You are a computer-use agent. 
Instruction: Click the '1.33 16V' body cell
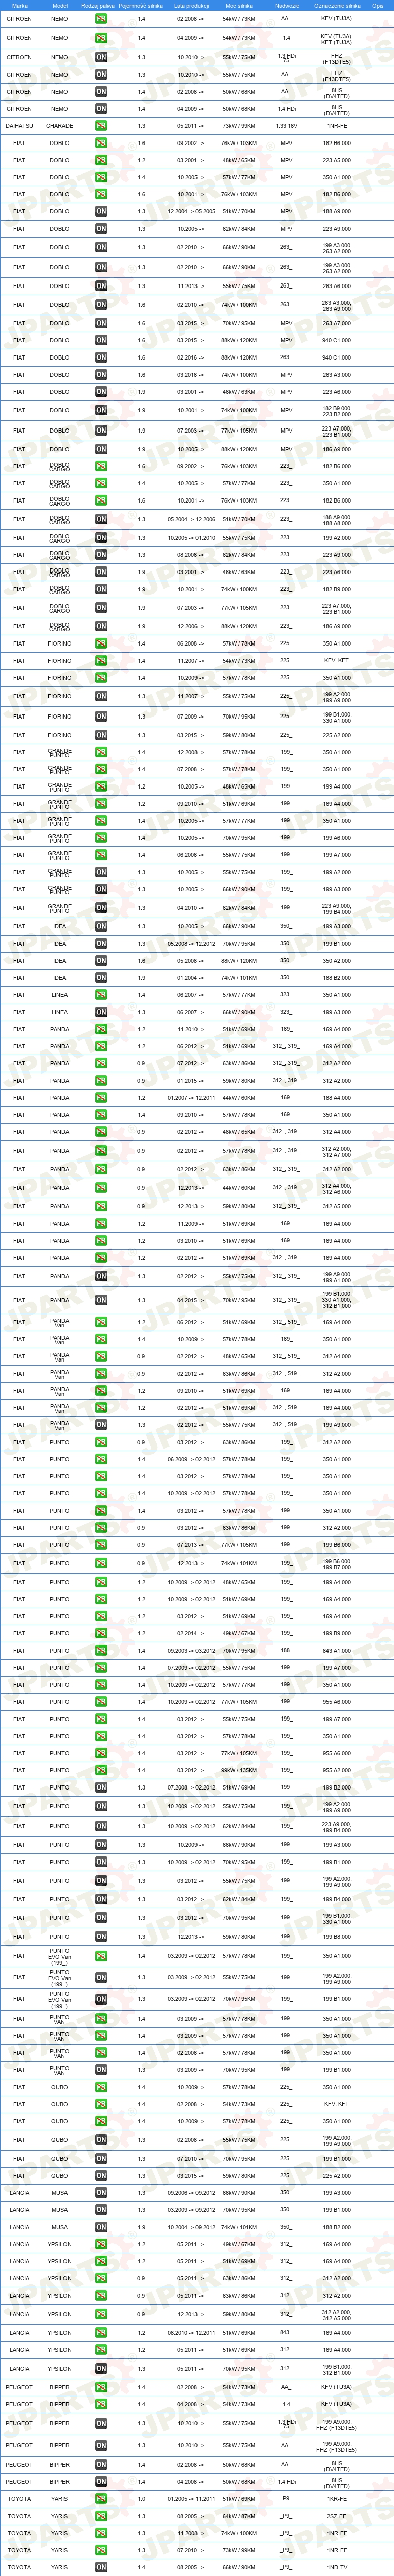[x=286, y=126]
